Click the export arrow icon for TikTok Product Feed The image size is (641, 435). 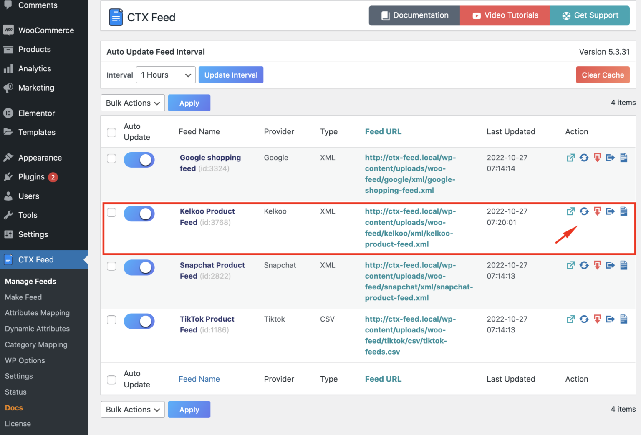point(610,319)
